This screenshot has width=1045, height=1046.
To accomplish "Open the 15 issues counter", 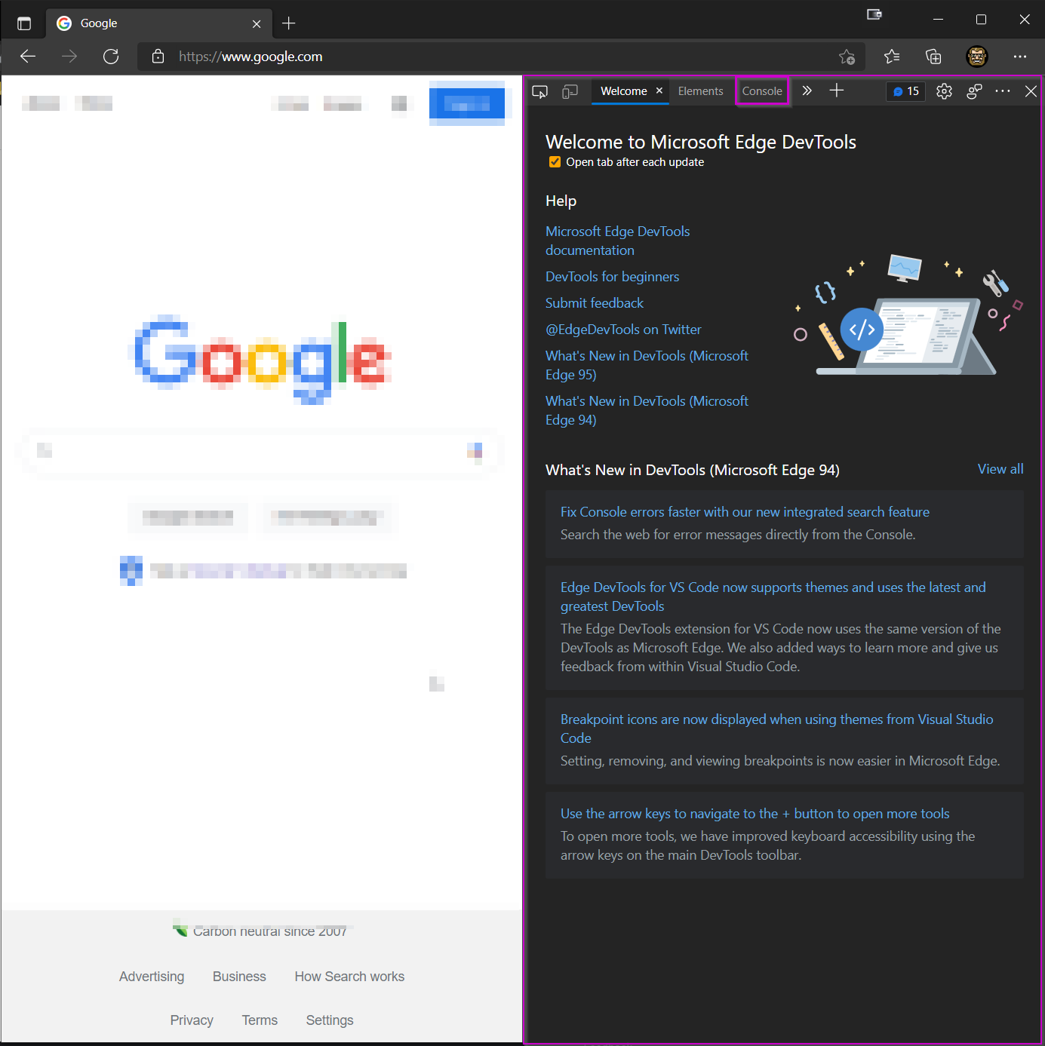I will point(906,91).
